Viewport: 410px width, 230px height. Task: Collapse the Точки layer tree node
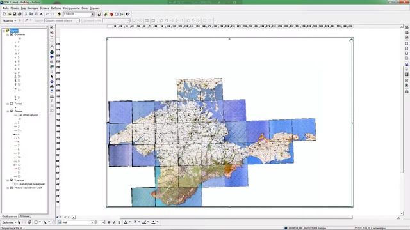(8, 103)
